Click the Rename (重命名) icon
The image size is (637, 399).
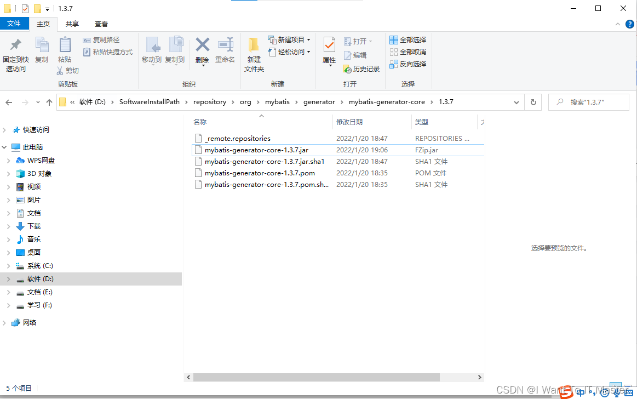[226, 45]
